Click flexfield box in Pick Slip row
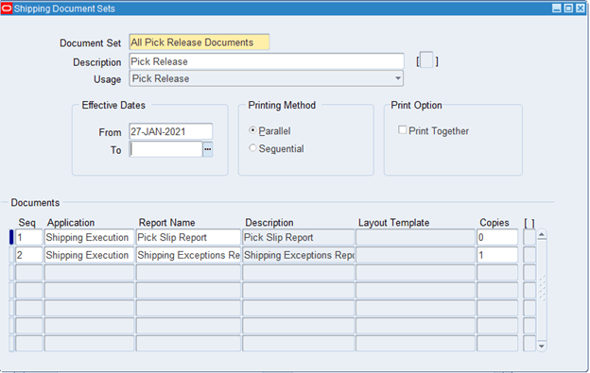The height and width of the screenshot is (373, 590). coord(529,237)
